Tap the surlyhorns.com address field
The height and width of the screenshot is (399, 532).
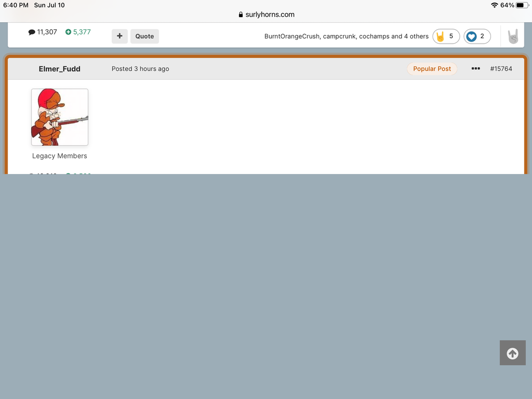coord(269,15)
